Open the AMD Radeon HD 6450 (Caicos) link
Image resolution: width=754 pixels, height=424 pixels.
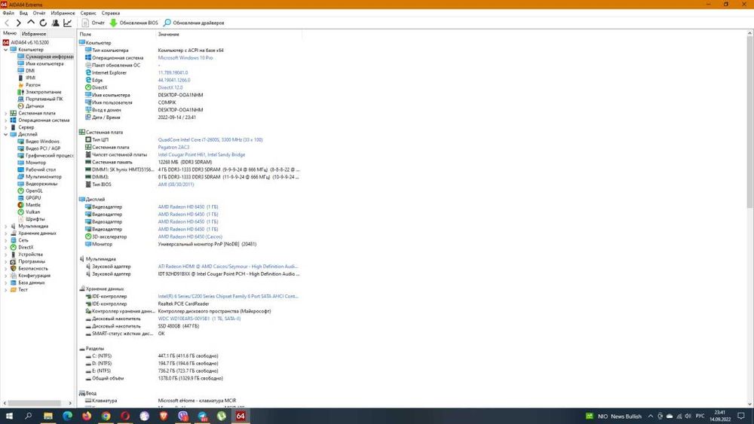click(190, 236)
